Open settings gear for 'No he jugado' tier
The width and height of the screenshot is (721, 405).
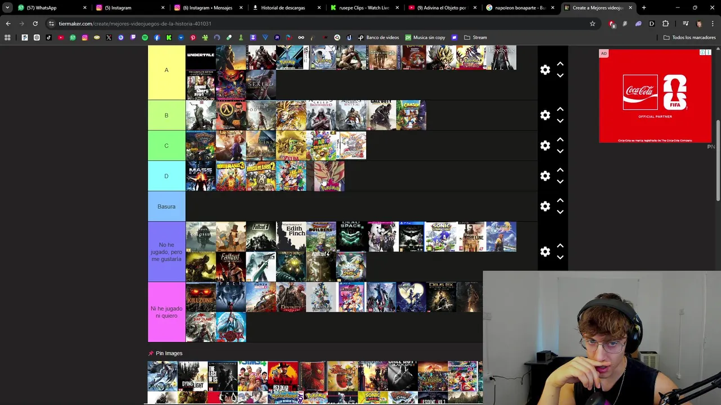coord(545,252)
